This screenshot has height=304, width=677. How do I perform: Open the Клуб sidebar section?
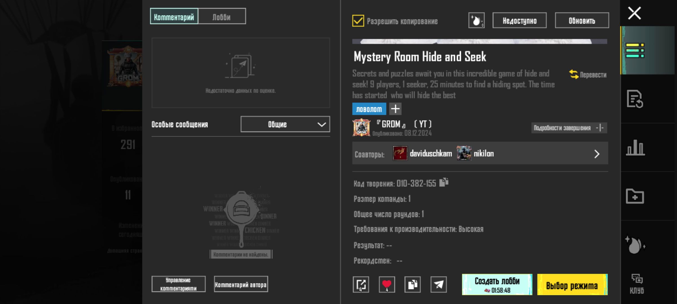[x=637, y=284]
